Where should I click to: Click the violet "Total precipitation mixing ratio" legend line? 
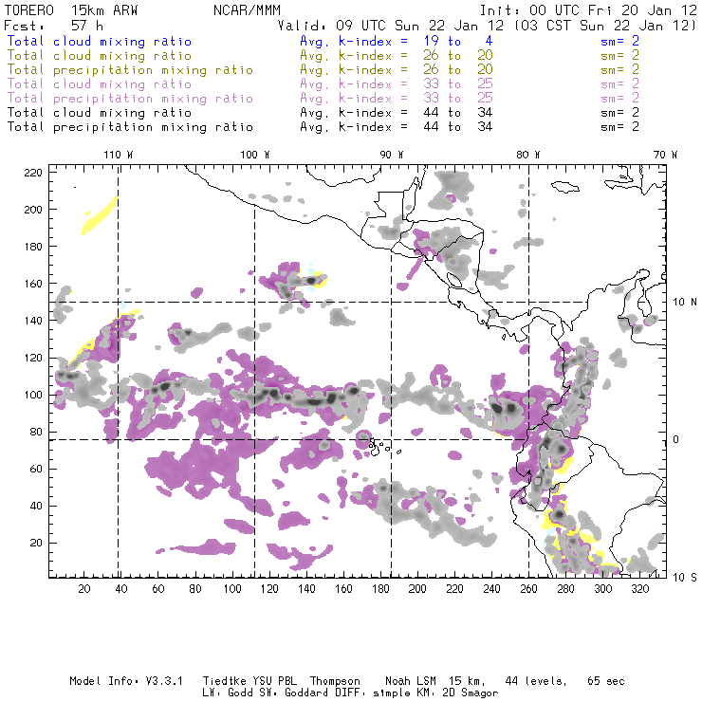[130, 99]
